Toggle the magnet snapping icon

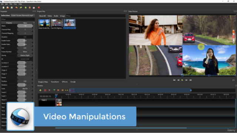pos(45,90)
